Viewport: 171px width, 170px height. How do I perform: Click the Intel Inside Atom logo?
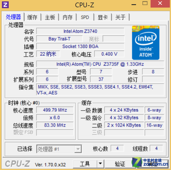click(146, 43)
